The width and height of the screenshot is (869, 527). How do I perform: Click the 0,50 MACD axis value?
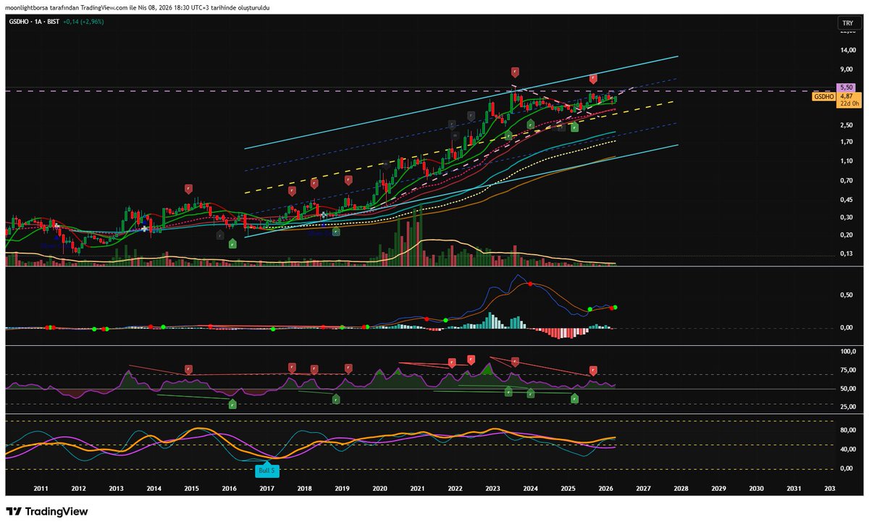tap(847, 295)
